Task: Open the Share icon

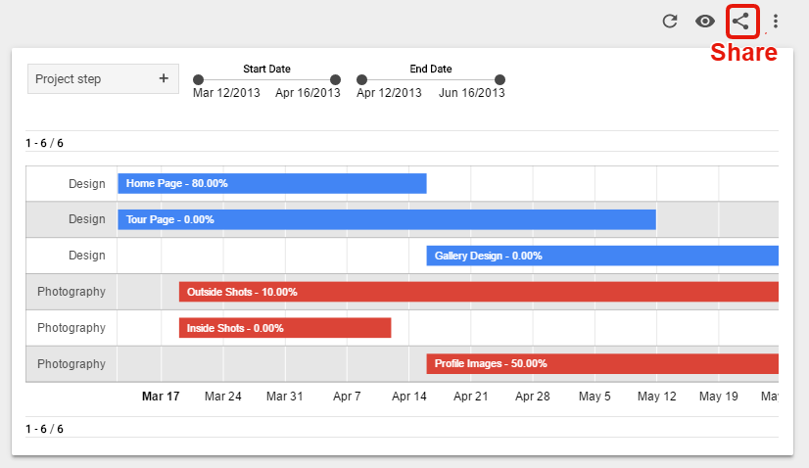Action: pyautogui.click(x=740, y=22)
